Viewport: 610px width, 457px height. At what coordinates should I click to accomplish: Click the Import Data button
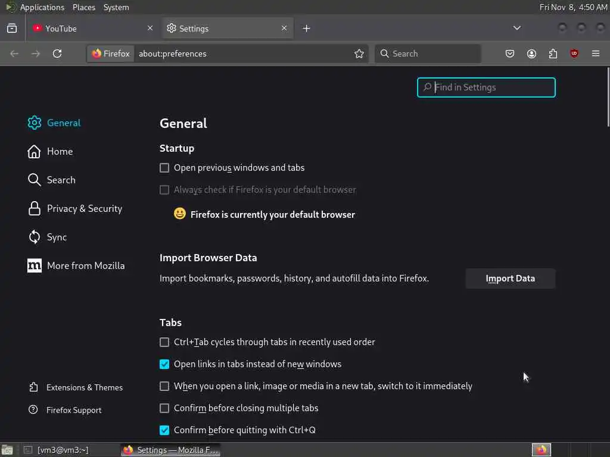pos(510,278)
